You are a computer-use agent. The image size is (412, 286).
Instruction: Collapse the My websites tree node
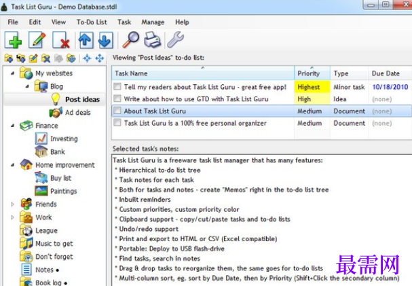coord(12,73)
